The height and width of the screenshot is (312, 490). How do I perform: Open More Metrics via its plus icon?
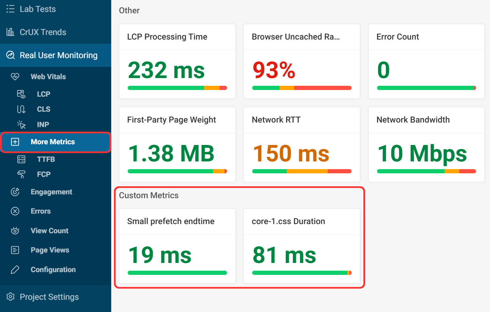coord(15,141)
